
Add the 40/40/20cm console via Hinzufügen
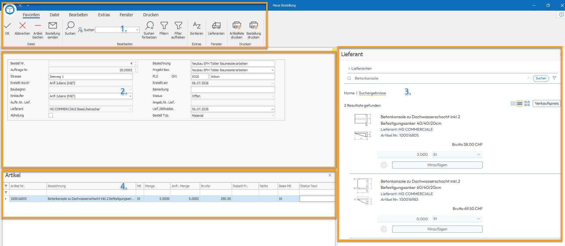(x=437, y=165)
